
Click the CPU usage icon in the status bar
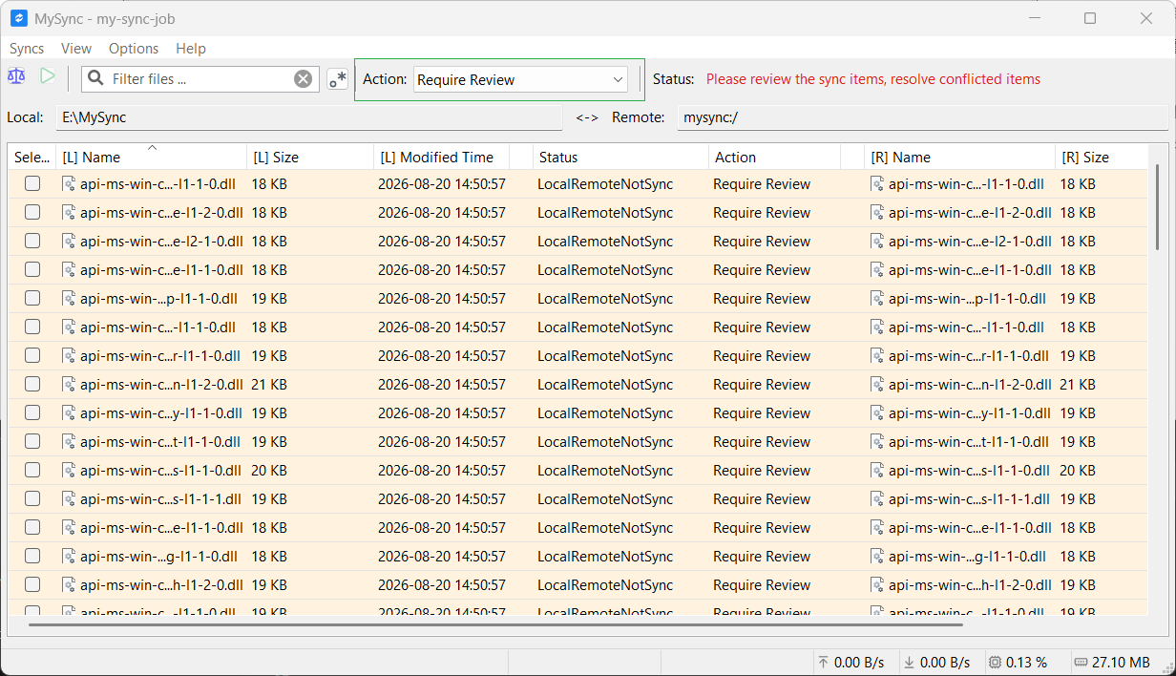[x=995, y=663]
